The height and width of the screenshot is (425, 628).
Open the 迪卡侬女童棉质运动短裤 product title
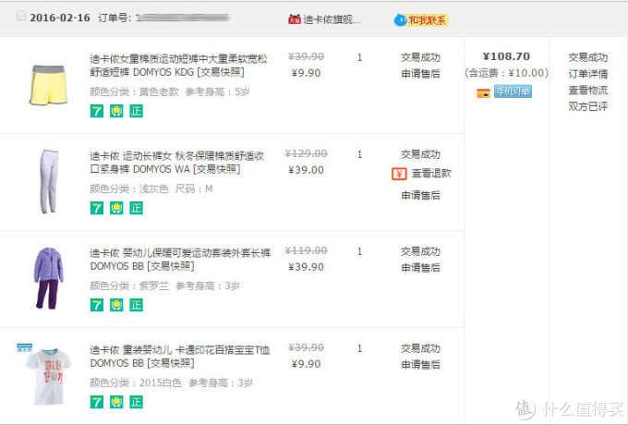(x=178, y=66)
